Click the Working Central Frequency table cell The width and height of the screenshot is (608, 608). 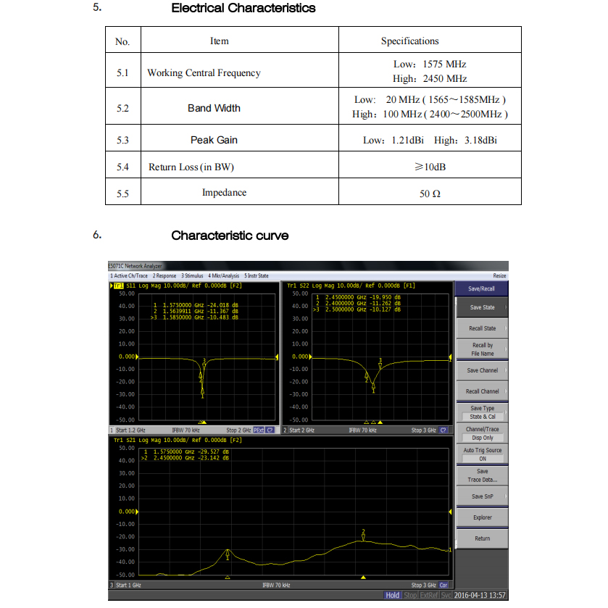click(x=240, y=70)
